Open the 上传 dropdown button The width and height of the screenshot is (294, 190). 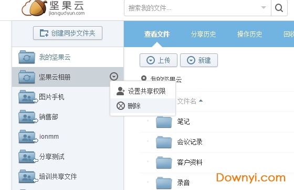pos(159,60)
